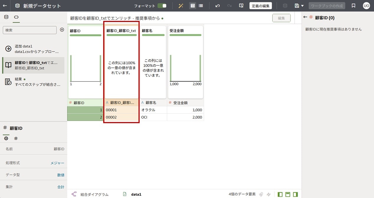The image size is (374, 198).
Task: Click the 受注金額 column header
Action: coord(186,103)
